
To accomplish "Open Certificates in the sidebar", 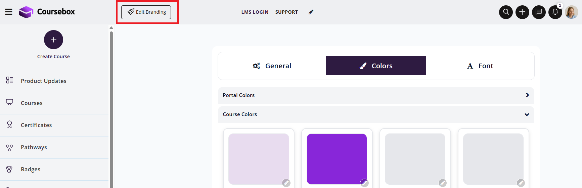I will click(36, 125).
